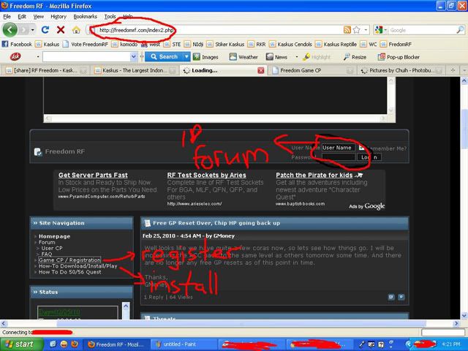Click the page's vertical scrollbar down arrow
468x351 pixels.
click(464, 315)
